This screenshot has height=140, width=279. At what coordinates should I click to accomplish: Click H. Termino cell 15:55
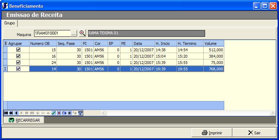click(190, 63)
